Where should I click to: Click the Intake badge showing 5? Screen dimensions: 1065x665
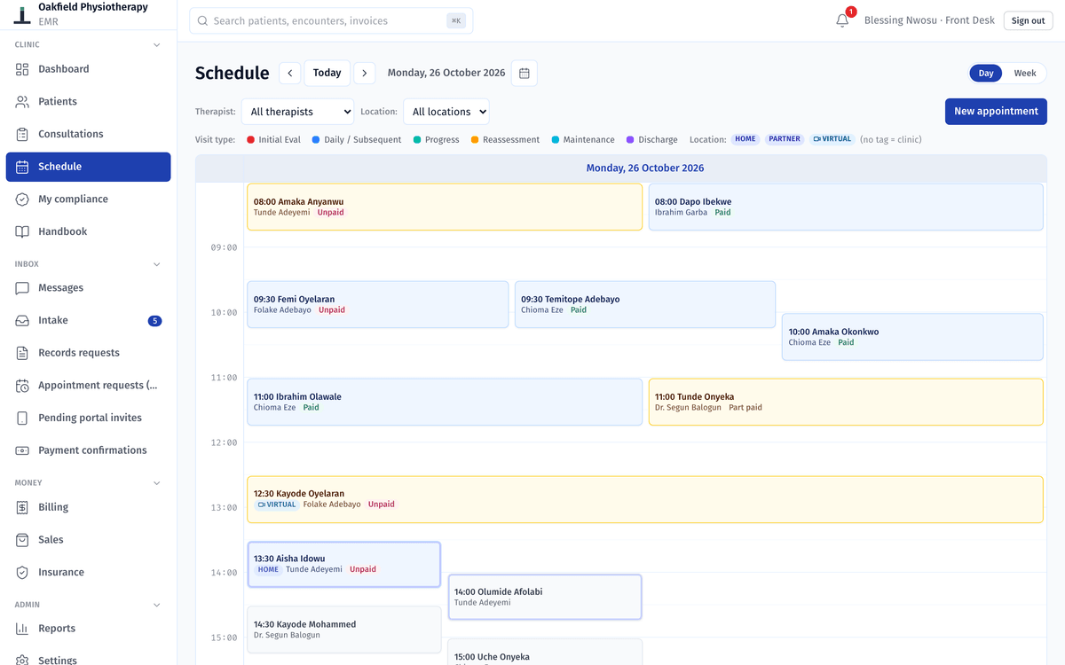click(154, 321)
